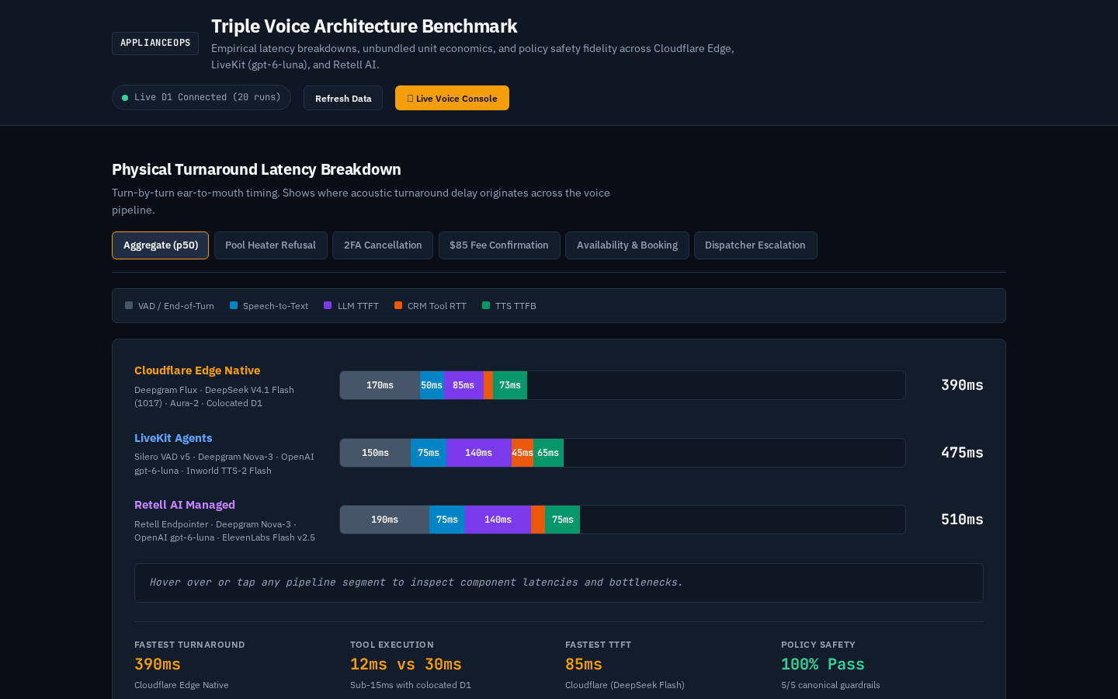1118x699 pixels.
Task: Inspect Retell's blue 75ms segment
Action: (x=447, y=520)
